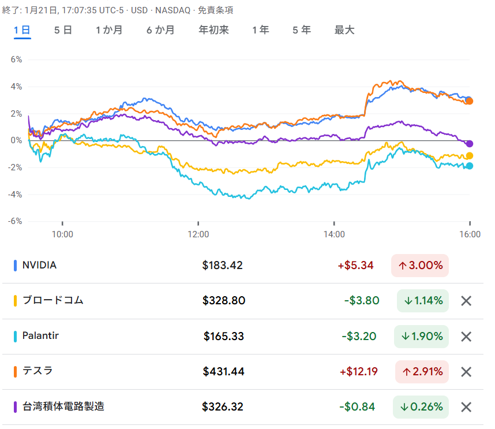Image resolution: width=495 pixels, height=429 pixels.
Task: Click the 6% y-axis label
Action: pos(16,59)
